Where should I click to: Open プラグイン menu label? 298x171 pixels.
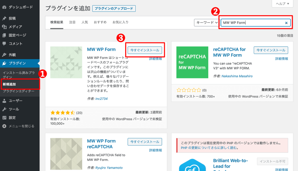pos(17,63)
